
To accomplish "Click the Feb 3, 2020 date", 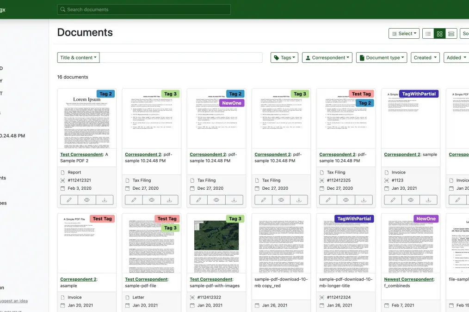I will (79, 188).
